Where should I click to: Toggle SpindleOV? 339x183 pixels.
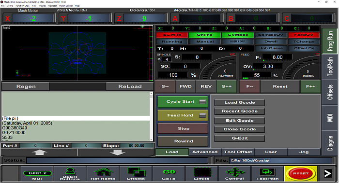(271, 35)
